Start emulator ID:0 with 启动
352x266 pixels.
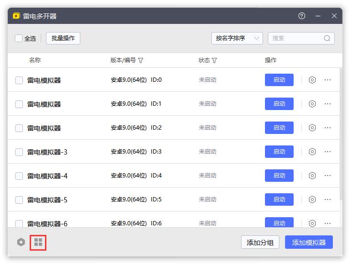click(279, 80)
